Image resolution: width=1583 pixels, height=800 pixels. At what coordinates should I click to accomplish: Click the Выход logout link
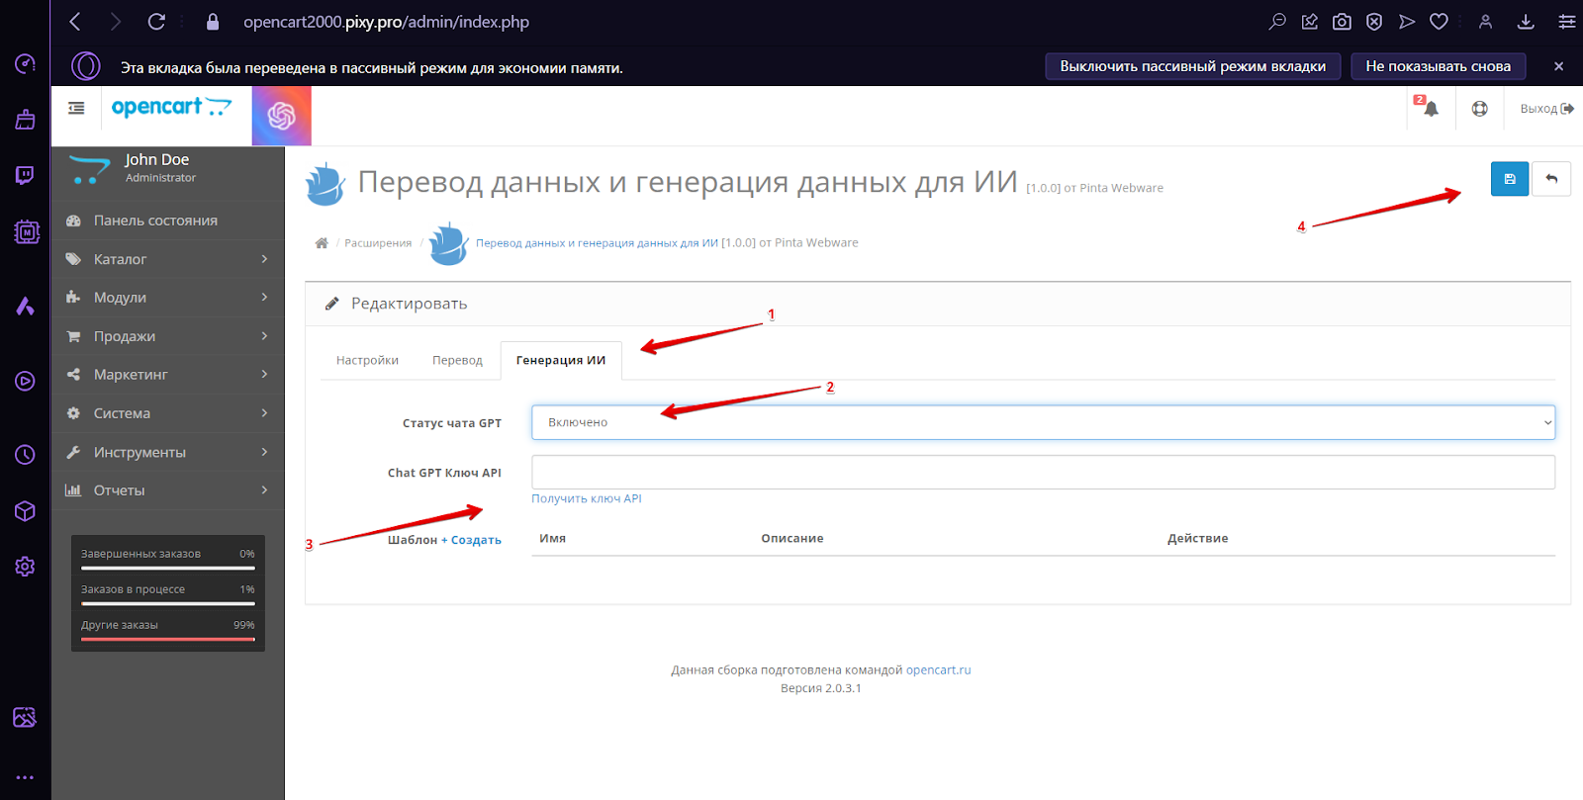tap(1546, 109)
